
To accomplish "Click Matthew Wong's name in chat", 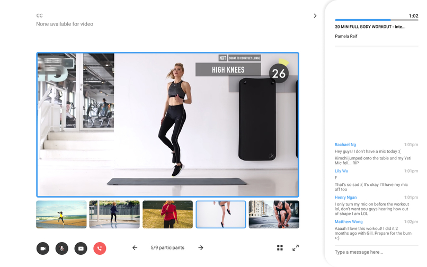I will tap(349, 221).
